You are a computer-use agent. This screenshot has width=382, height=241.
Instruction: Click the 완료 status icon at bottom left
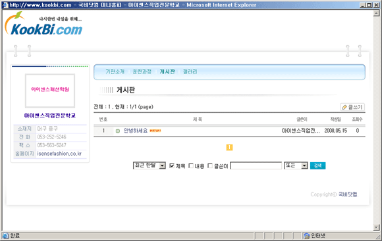tap(5, 235)
